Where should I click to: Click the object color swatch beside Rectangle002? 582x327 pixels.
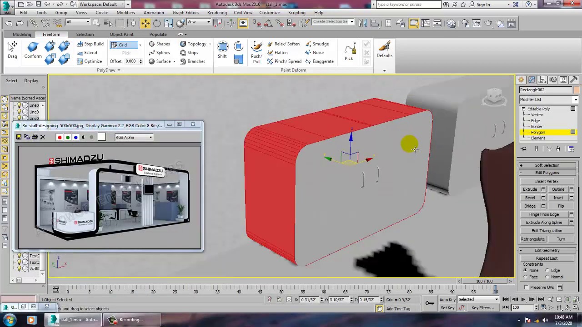pos(577,90)
